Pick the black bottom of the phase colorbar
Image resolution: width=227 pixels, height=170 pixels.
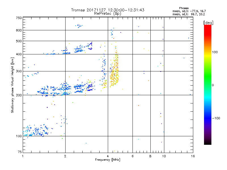point(208,143)
